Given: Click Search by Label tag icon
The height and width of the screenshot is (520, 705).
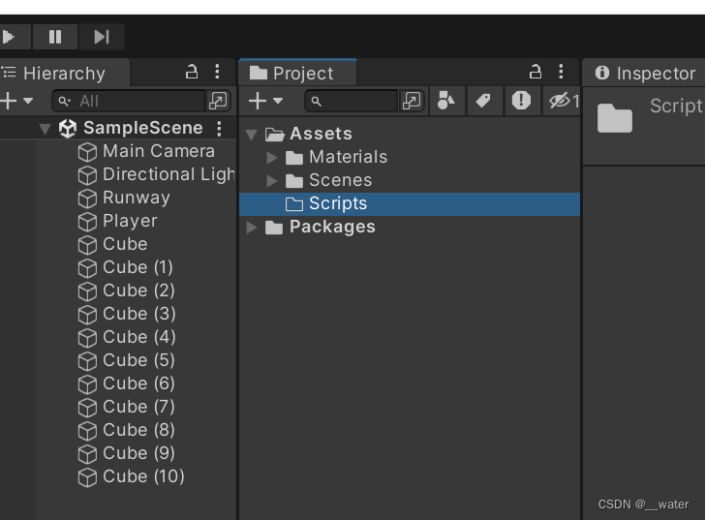Looking at the screenshot, I should click(x=483, y=101).
